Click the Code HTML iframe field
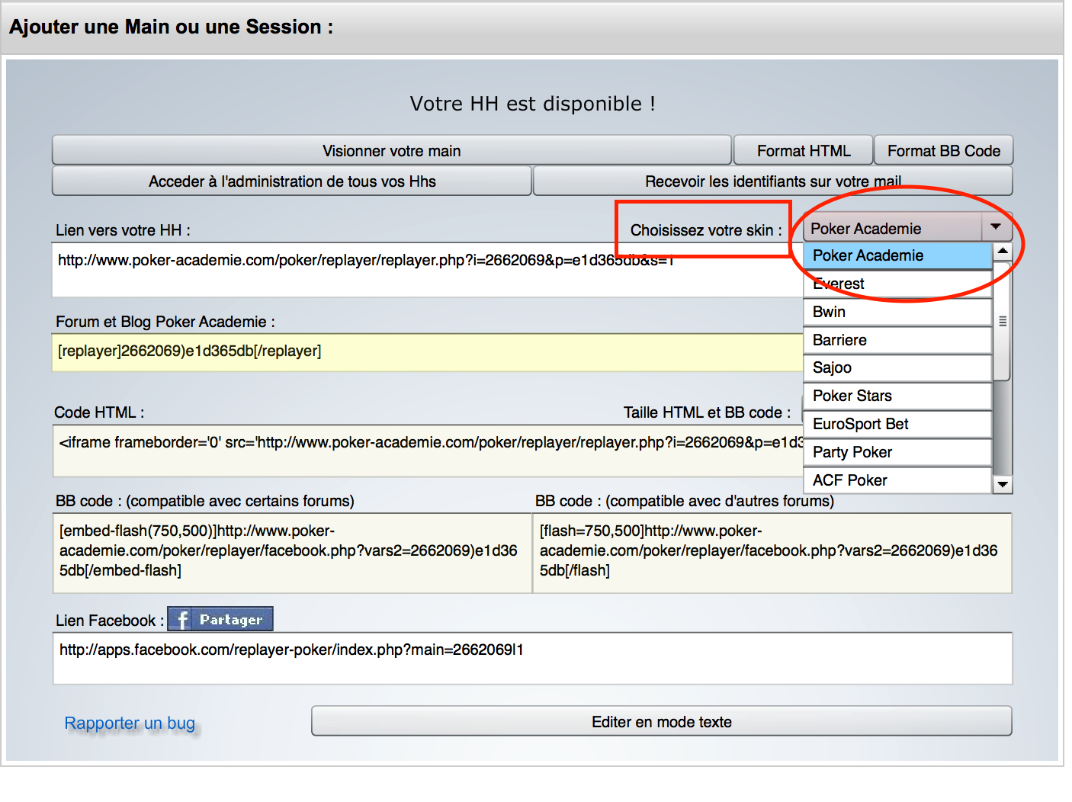The width and height of the screenshot is (1072, 802). point(427,451)
